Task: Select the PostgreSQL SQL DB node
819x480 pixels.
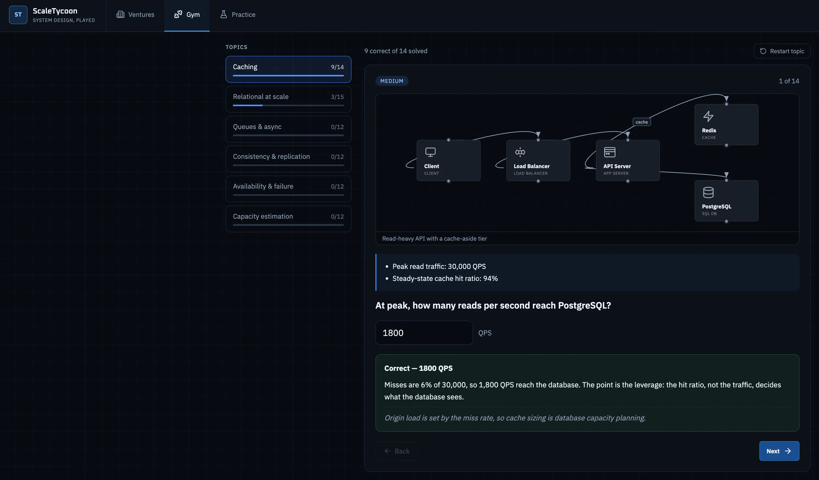Action: pos(726,201)
